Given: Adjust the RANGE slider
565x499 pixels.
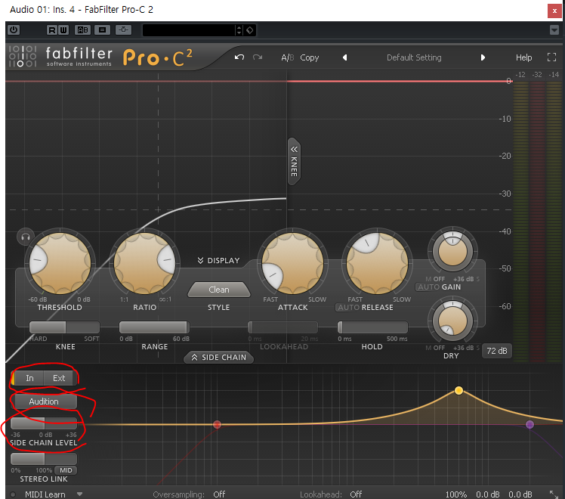Looking at the screenshot, I should [154, 327].
